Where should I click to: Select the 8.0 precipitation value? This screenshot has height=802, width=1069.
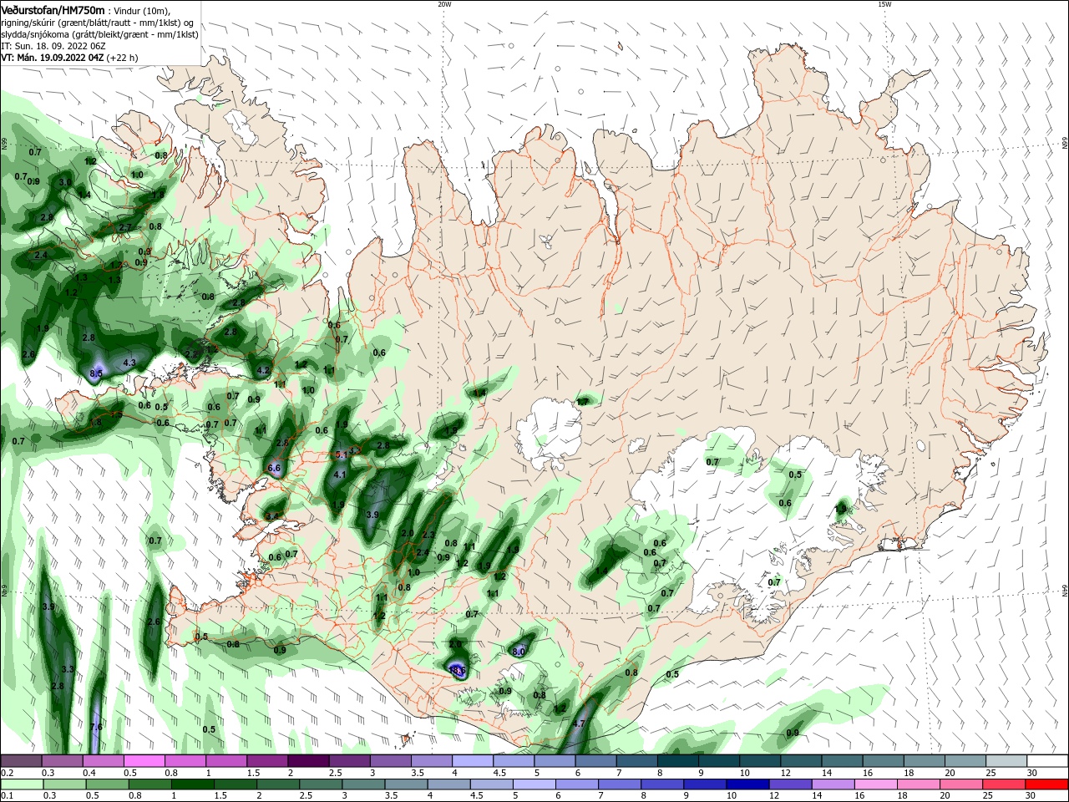point(518,652)
